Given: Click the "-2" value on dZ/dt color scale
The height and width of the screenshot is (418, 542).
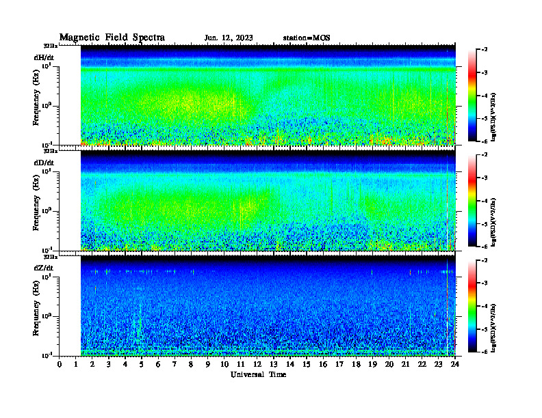Looking at the screenshot, I should [485, 260].
